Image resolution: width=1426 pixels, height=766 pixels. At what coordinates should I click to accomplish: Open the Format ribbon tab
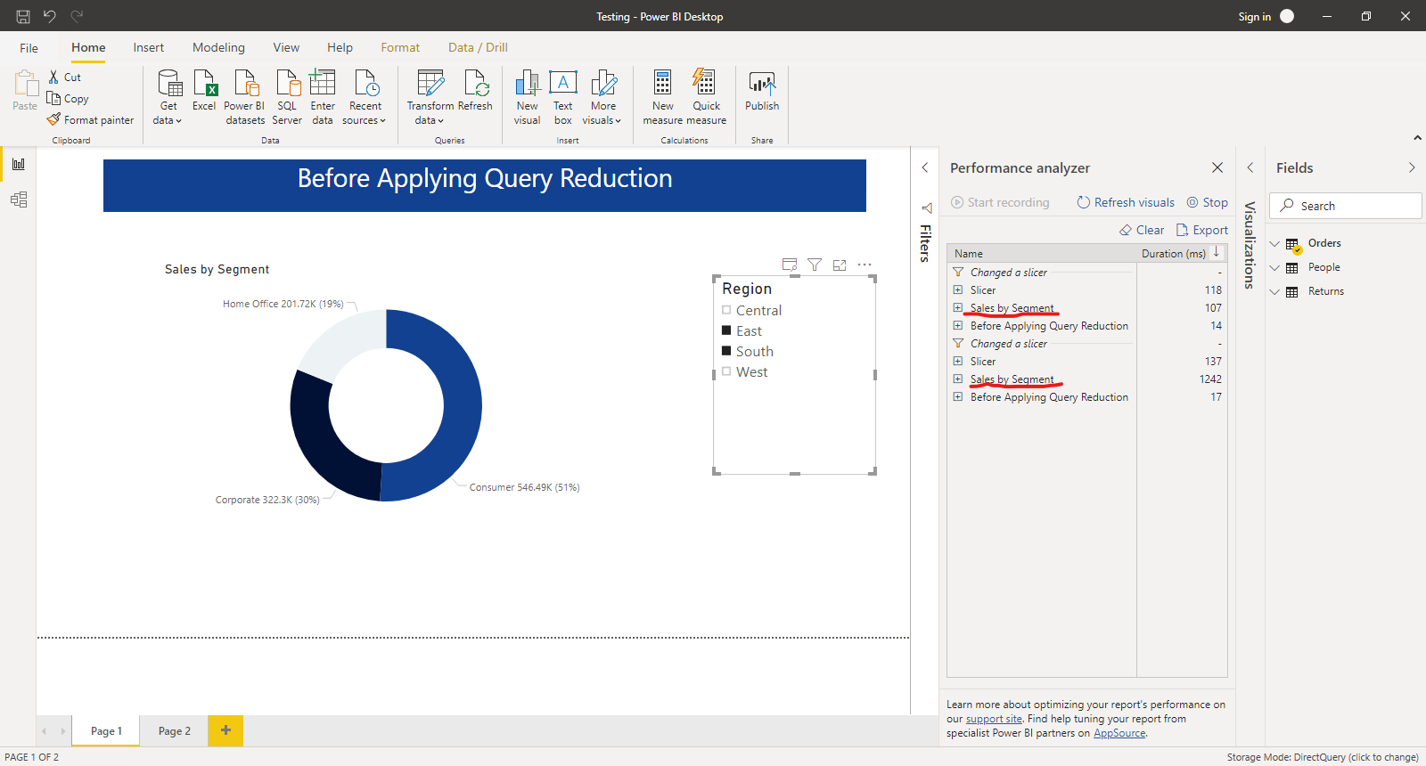point(400,47)
